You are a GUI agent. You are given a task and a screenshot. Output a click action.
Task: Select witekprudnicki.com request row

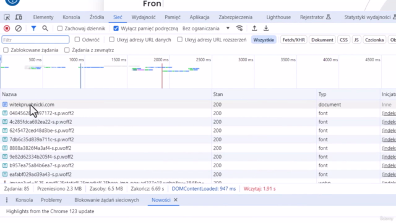[x=198, y=105]
